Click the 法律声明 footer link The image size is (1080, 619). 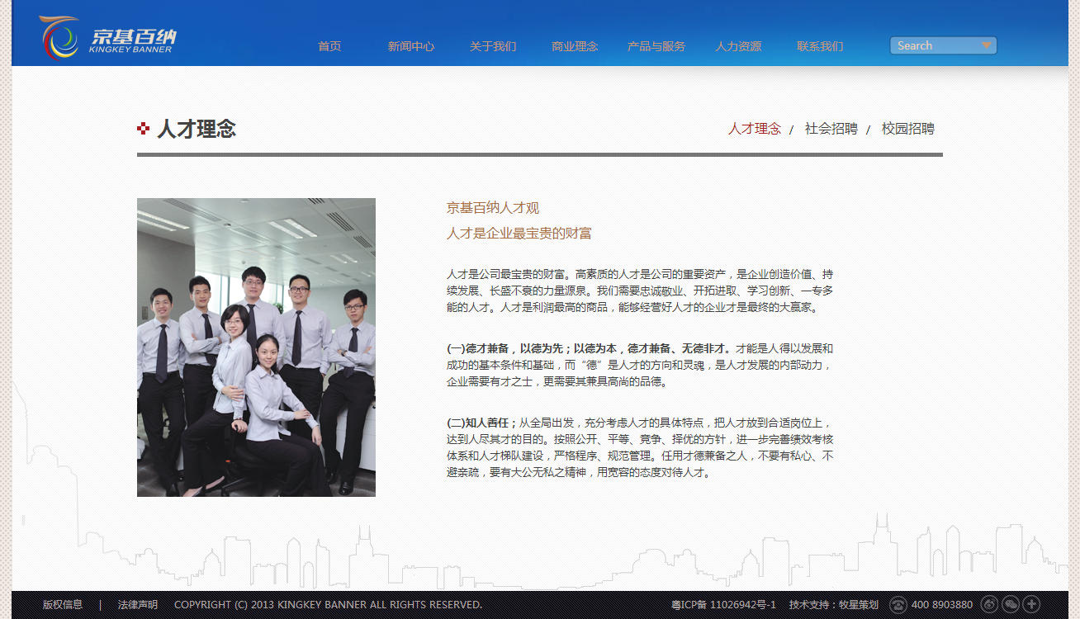(x=136, y=604)
